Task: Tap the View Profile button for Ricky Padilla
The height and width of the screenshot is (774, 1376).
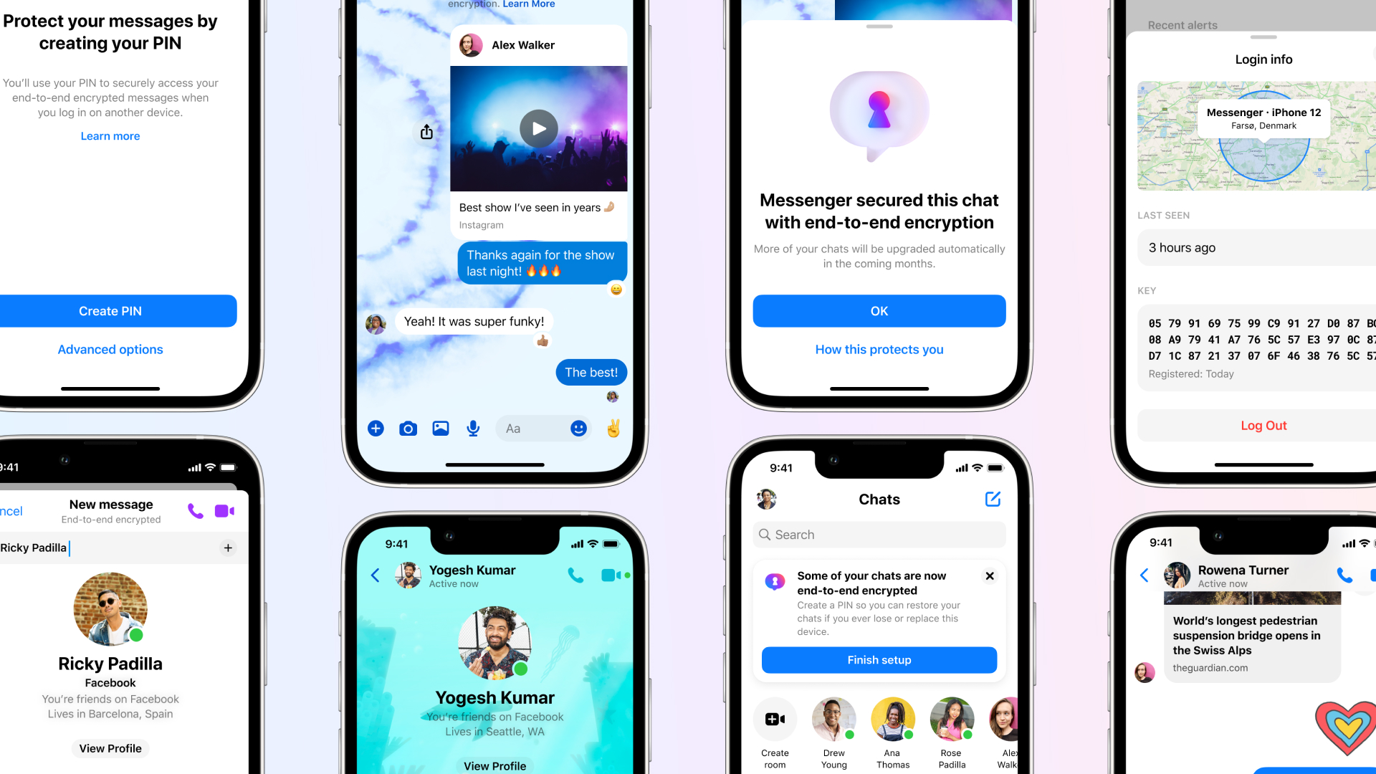Action: pyautogui.click(x=110, y=748)
